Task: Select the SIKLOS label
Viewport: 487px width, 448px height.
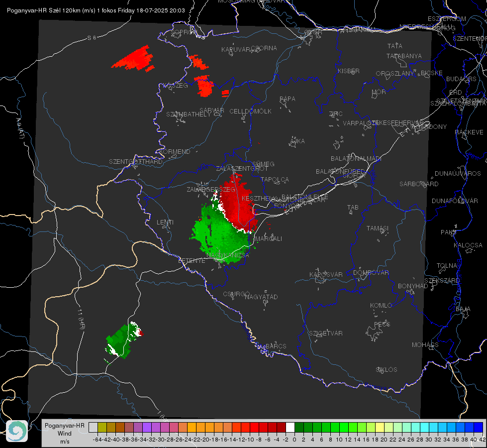Action: (387, 370)
